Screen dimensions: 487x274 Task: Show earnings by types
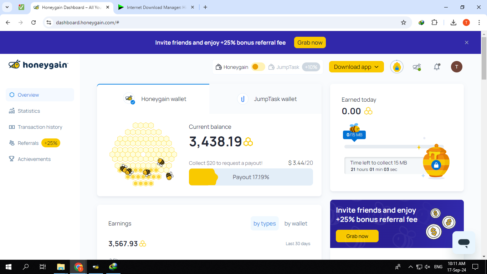coord(265,223)
